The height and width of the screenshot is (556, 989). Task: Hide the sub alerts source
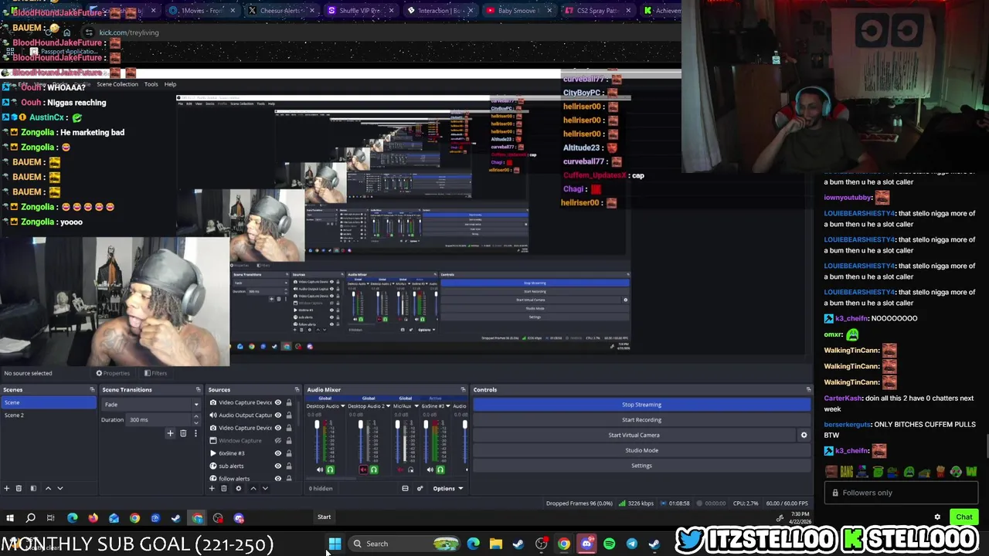click(278, 466)
